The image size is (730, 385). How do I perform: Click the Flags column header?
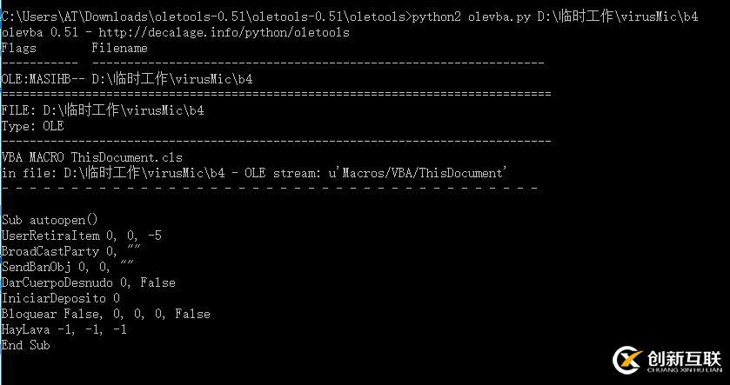click(19, 48)
